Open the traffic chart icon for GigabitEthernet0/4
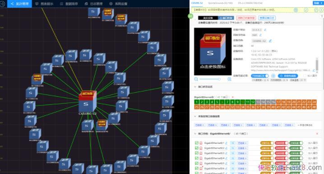The image size is (324, 174). click(197, 158)
